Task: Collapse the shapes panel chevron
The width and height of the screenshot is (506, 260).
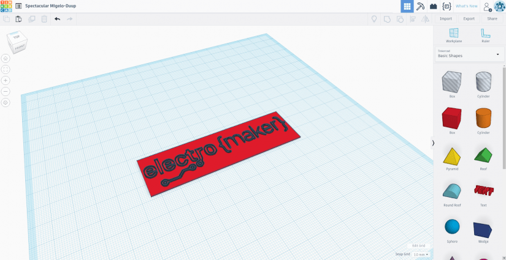Action: [x=433, y=143]
